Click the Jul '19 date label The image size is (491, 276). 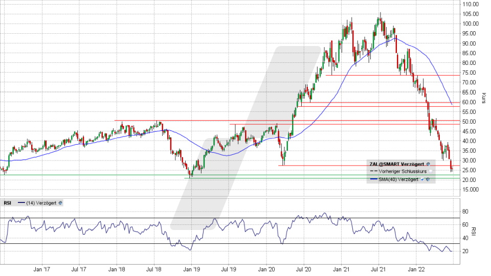click(x=229, y=269)
